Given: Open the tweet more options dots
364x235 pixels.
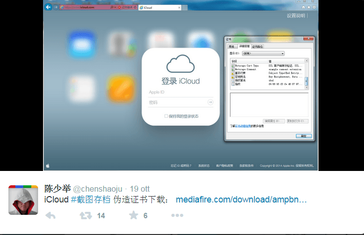Looking at the screenshot, I should coord(177,215).
